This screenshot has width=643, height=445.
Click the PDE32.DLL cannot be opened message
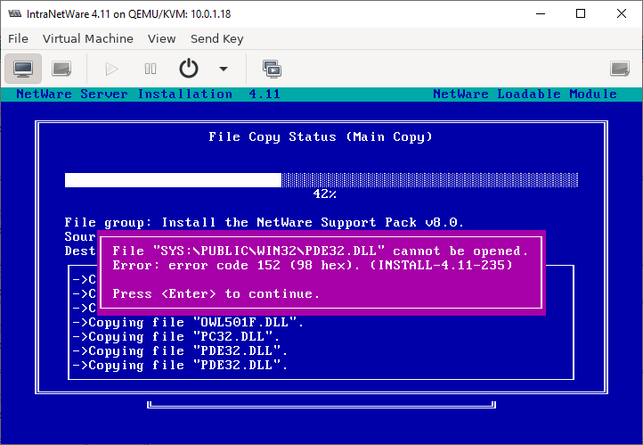321,251
